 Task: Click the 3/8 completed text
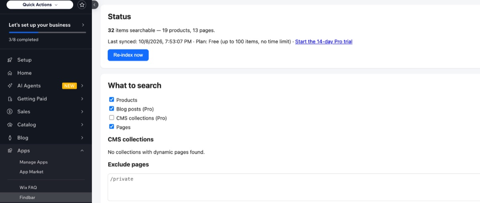(24, 40)
